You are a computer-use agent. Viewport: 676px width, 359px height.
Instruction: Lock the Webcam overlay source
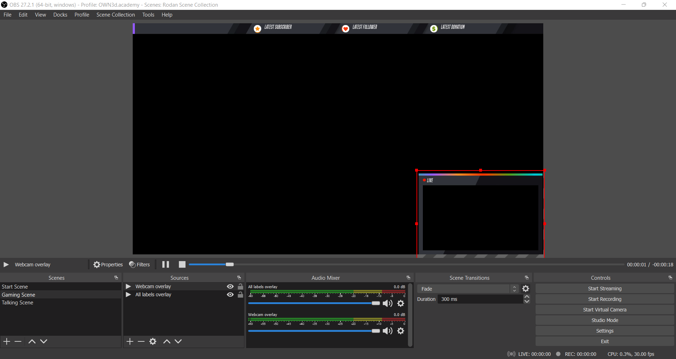tap(240, 286)
